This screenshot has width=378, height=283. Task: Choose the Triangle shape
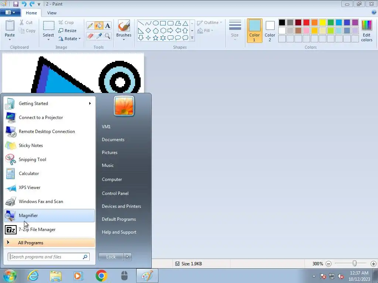(x=185, y=23)
